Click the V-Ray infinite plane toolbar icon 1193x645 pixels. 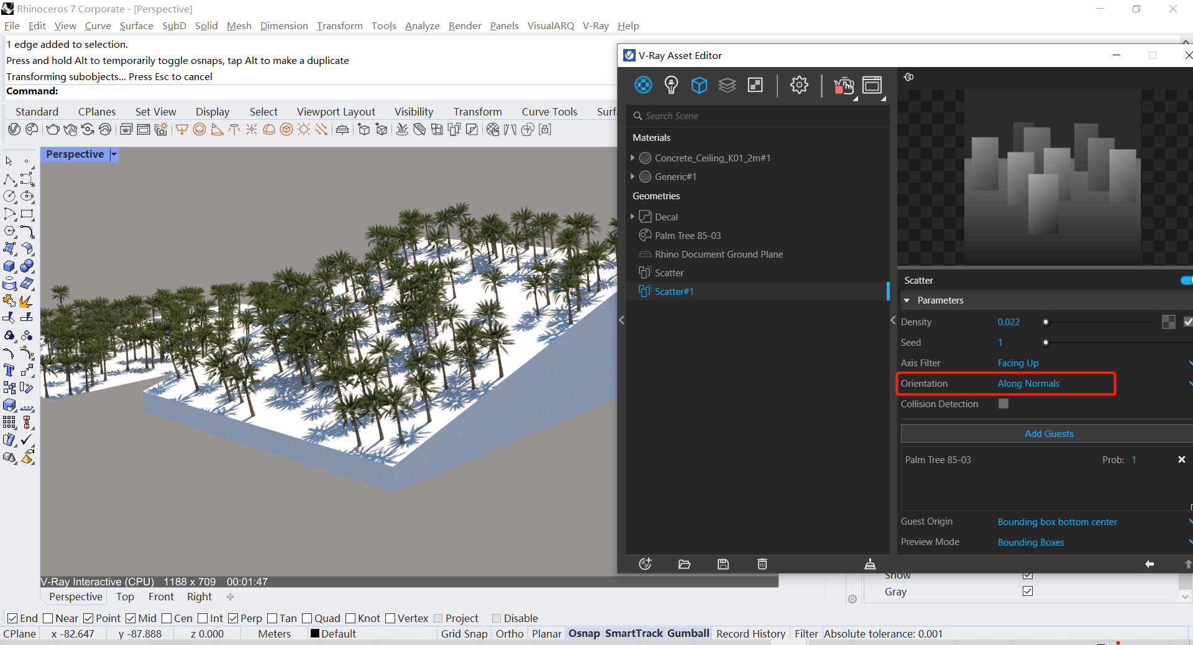(x=342, y=129)
